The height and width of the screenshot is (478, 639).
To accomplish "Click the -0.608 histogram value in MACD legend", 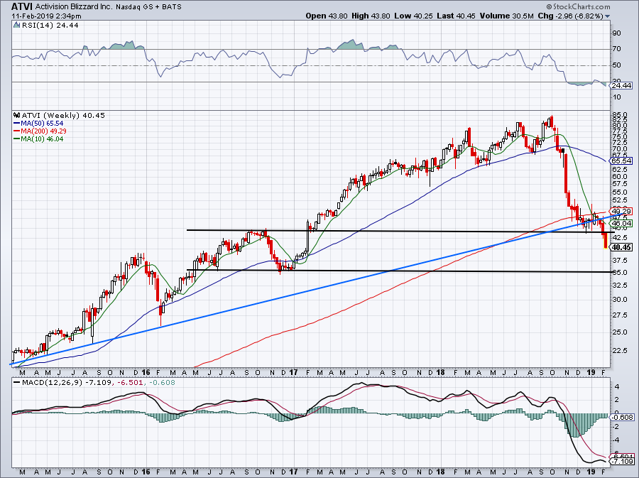I will (x=162, y=382).
